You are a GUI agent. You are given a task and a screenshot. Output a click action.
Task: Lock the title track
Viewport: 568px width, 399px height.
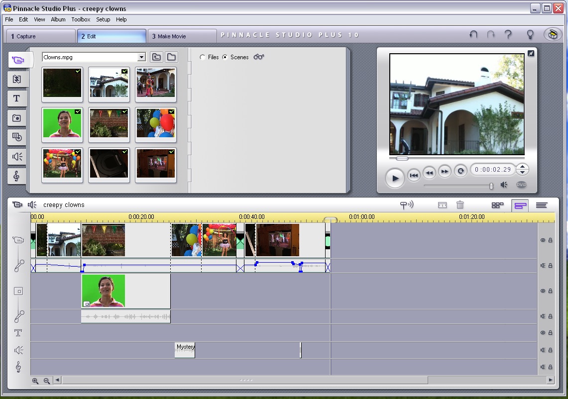click(550, 332)
